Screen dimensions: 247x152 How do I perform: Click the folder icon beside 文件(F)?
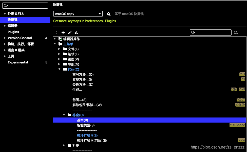[65, 49]
